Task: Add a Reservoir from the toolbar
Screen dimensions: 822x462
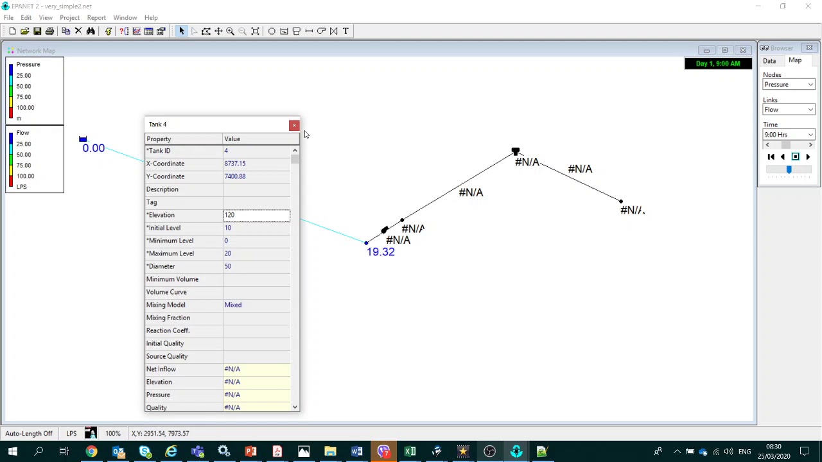Action: coord(284,31)
